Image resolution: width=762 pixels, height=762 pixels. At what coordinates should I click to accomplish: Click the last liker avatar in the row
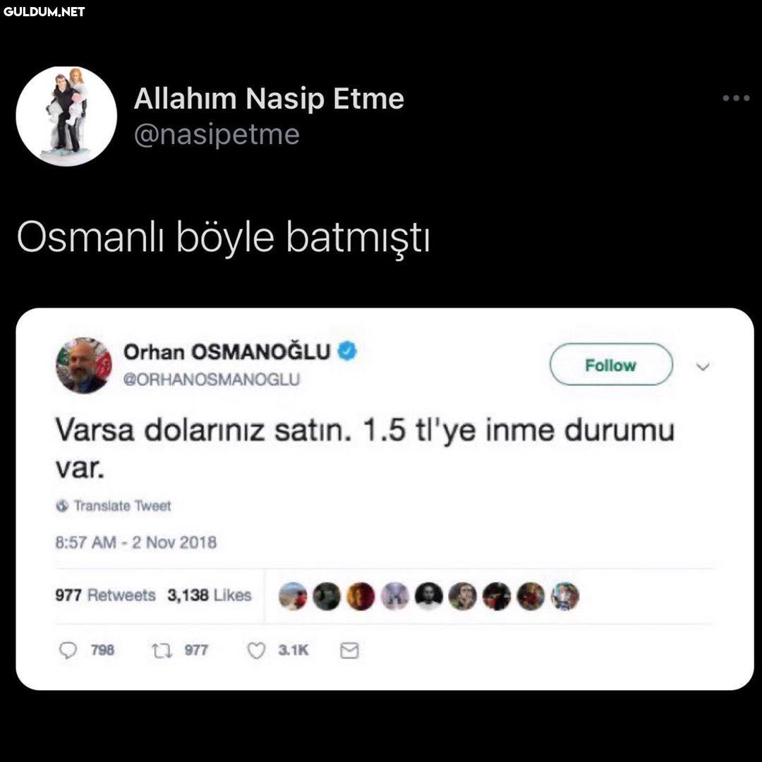click(x=564, y=595)
